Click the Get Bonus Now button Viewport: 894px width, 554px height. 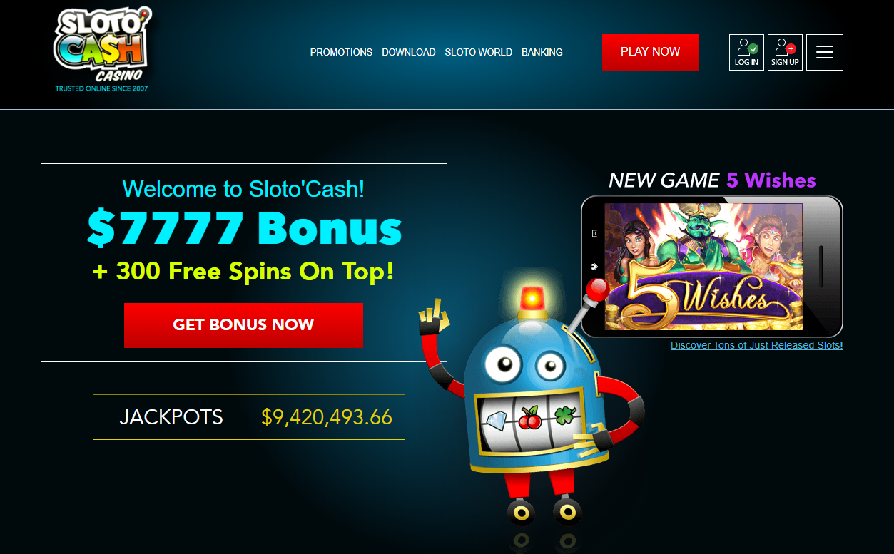point(243,325)
